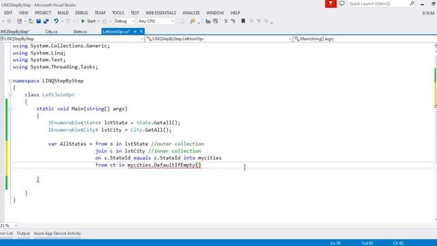Click the browser refresh icon beside Start
This screenshot has height=246, width=437.
coord(104,21)
